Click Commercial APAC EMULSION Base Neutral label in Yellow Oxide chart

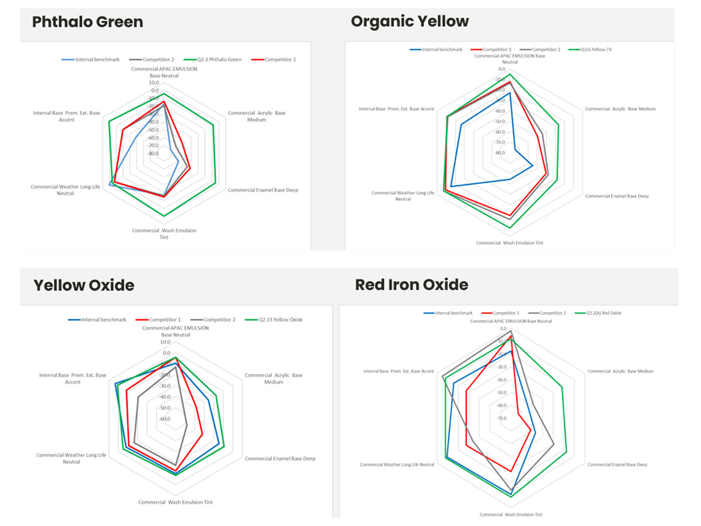coord(176,331)
